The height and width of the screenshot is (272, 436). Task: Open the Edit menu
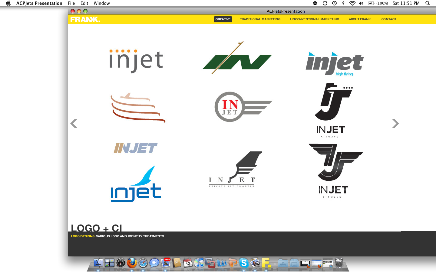click(x=84, y=3)
